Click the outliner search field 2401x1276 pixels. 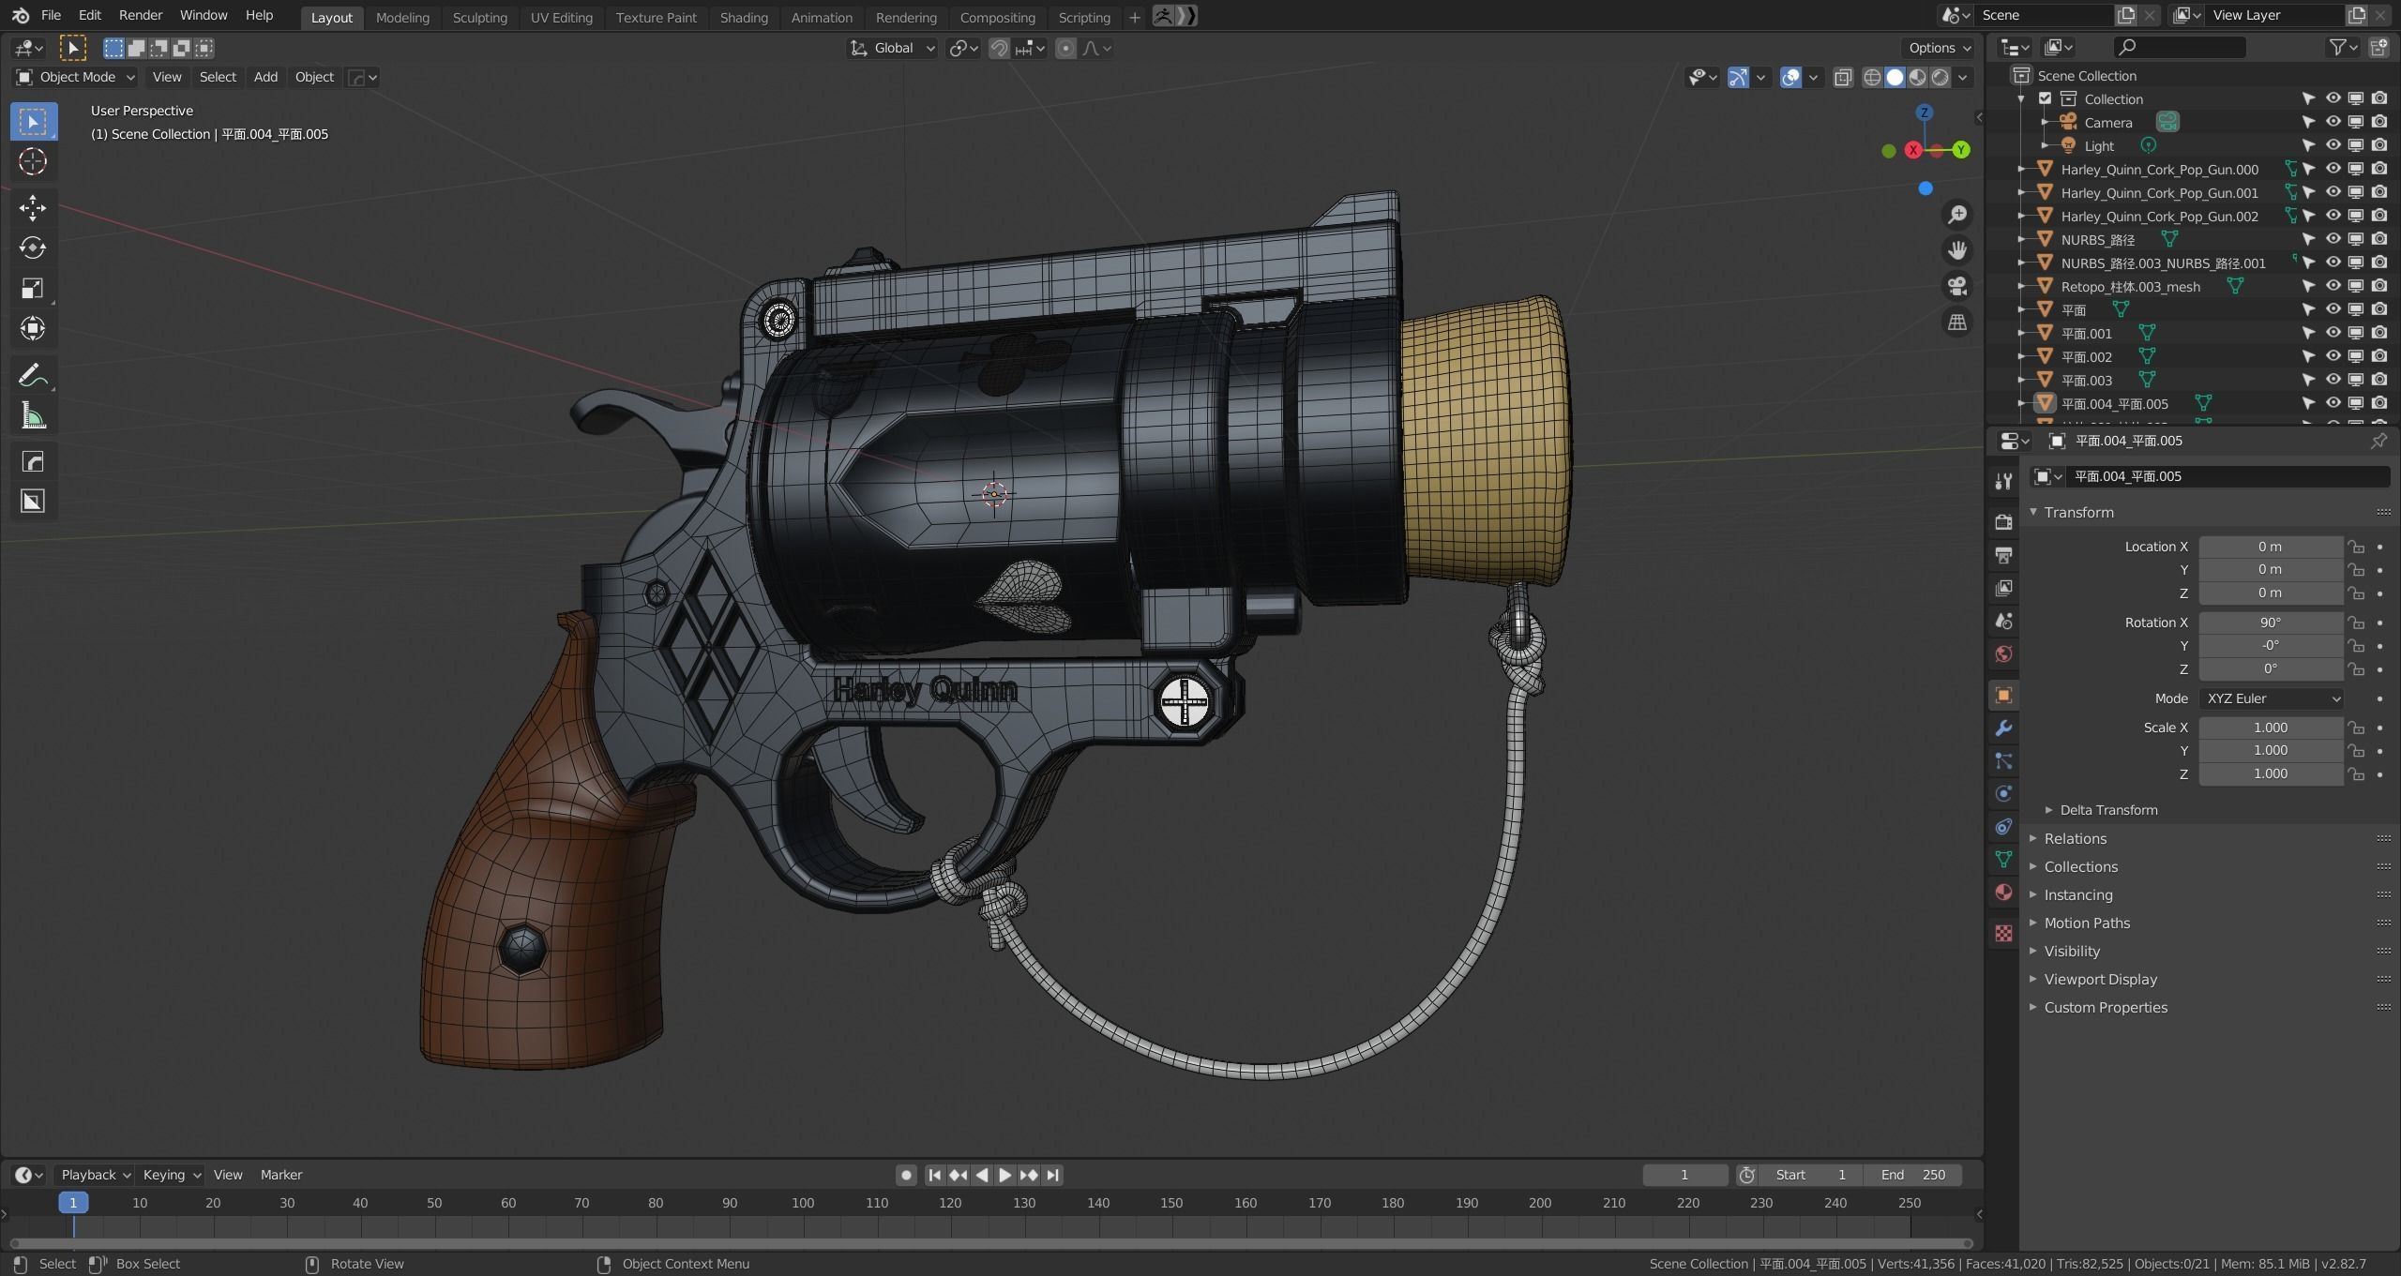(x=2181, y=47)
